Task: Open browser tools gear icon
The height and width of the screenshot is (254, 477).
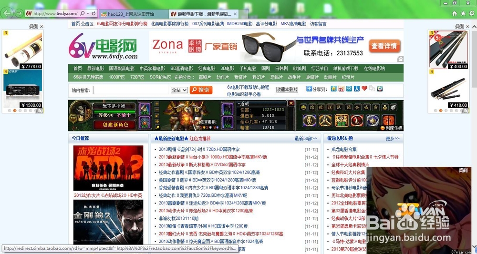Action: point(472,13)
